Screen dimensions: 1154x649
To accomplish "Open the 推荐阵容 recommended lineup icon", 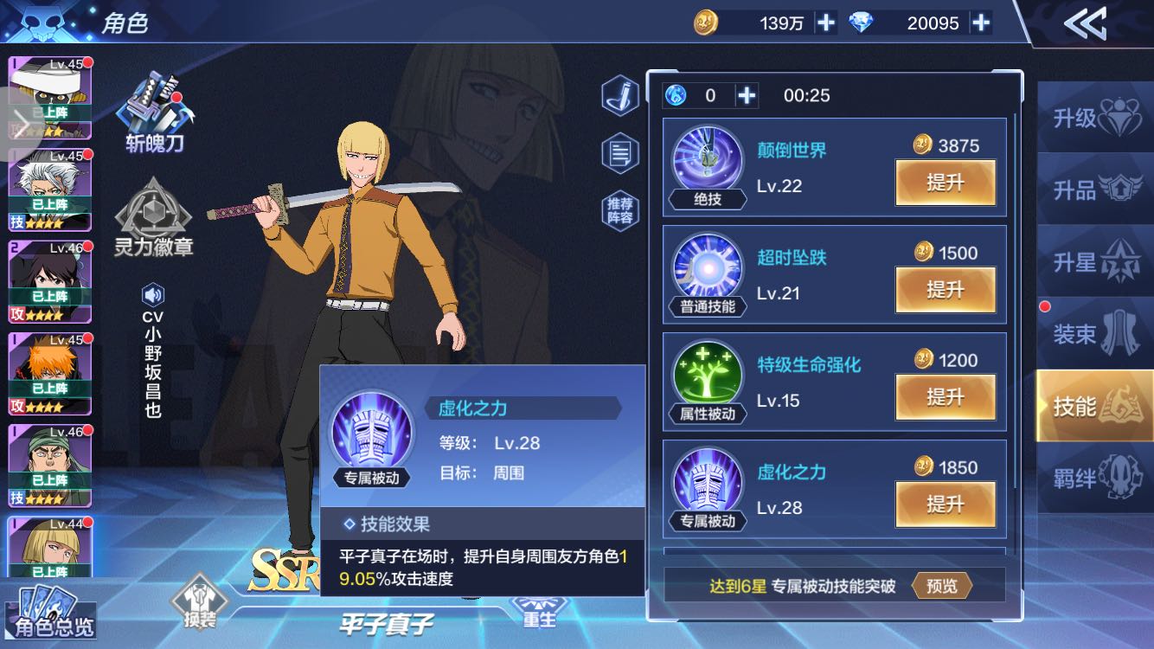I will click(619, 210).
